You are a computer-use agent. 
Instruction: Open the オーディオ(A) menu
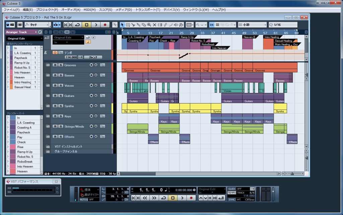click(x=71, y=10)
